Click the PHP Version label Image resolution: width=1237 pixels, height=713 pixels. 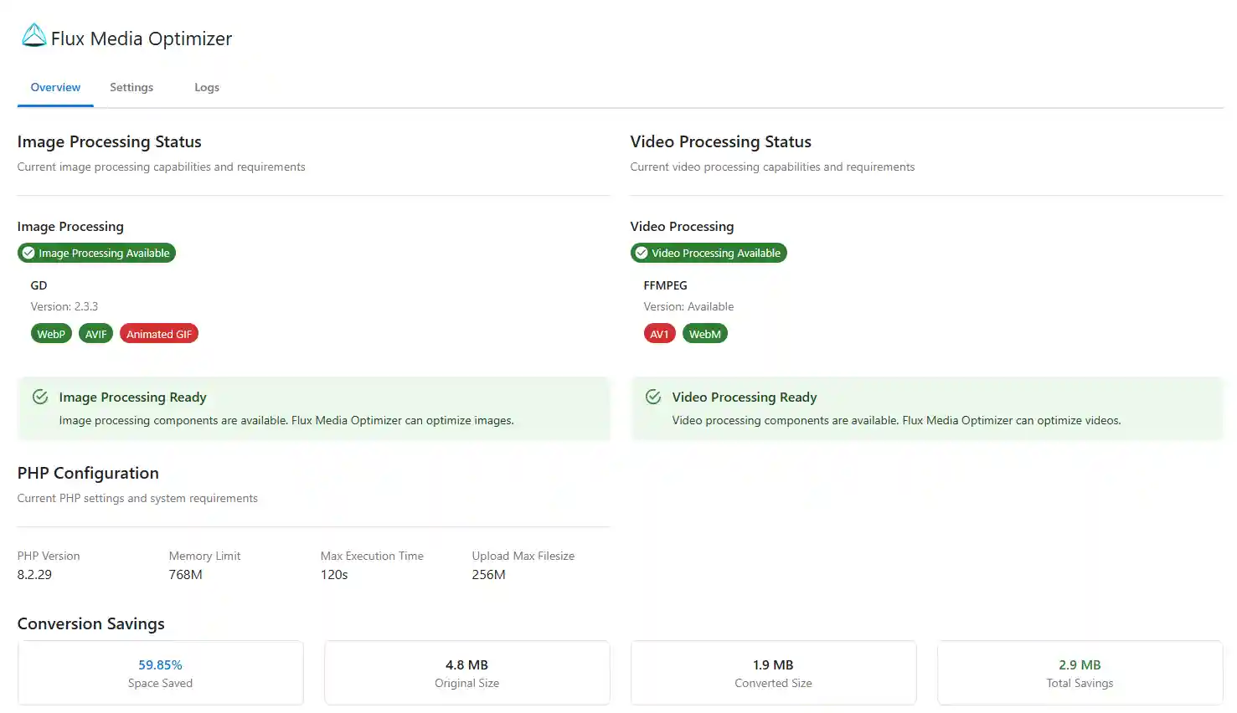pos(49,556)
